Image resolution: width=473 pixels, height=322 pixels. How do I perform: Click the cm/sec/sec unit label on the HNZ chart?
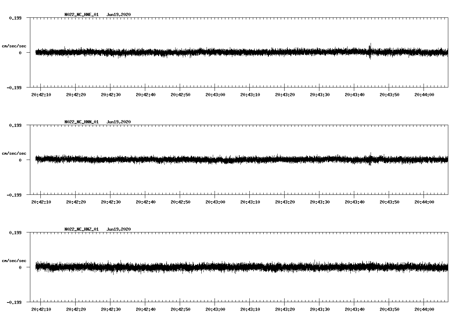tap(14, 261)
